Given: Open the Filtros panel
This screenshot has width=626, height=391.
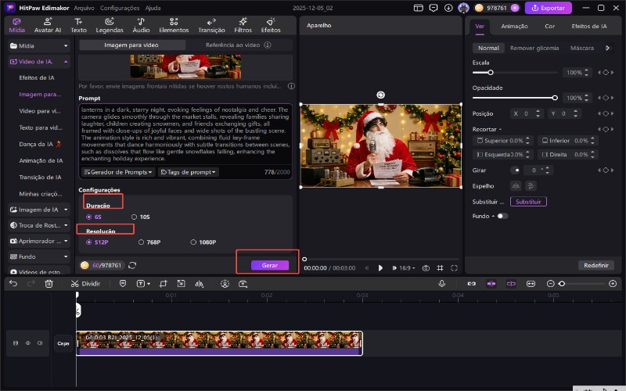Looking at the screenshot, I should coord(243,25).
